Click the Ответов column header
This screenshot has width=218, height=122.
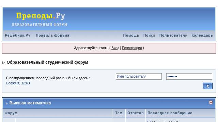click(x=136, y=113)
